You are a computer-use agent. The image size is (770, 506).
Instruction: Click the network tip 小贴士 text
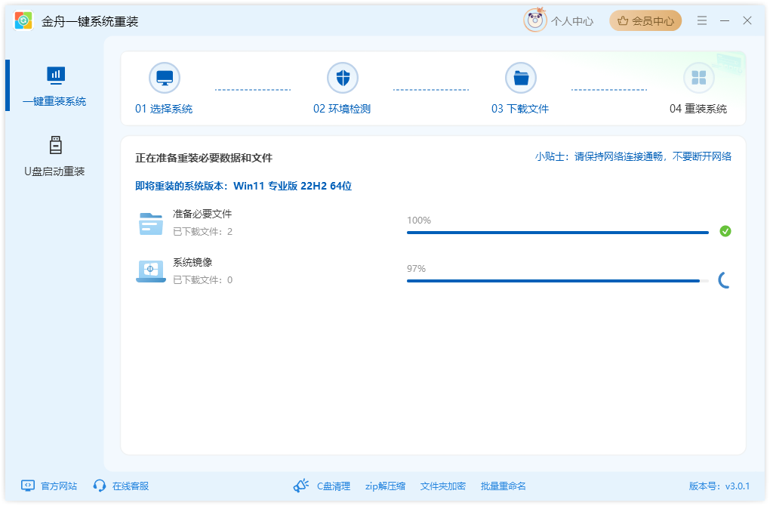[633, 157]
